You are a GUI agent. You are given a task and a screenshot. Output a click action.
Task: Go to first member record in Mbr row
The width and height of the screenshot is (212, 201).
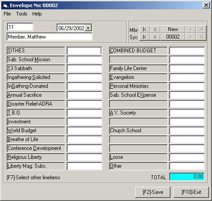point(144,29)
